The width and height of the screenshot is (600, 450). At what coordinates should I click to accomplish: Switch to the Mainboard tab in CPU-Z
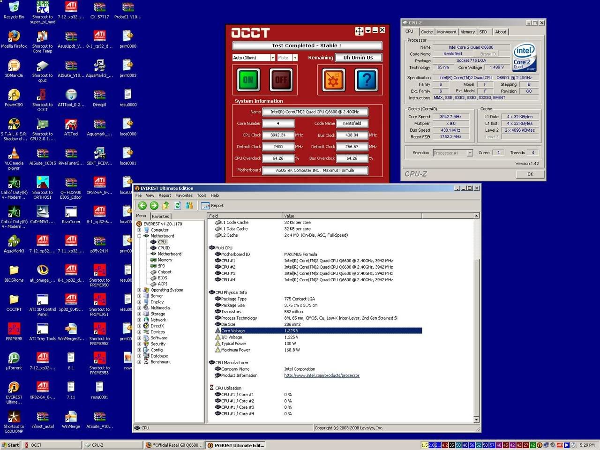pyautogui.click(x=446, y=32)
